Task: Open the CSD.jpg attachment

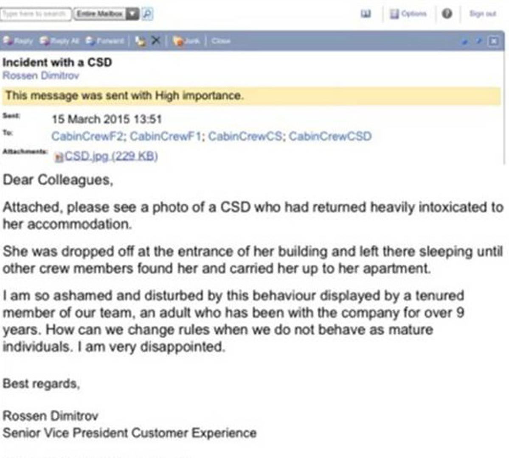Action: click(111, 156)
